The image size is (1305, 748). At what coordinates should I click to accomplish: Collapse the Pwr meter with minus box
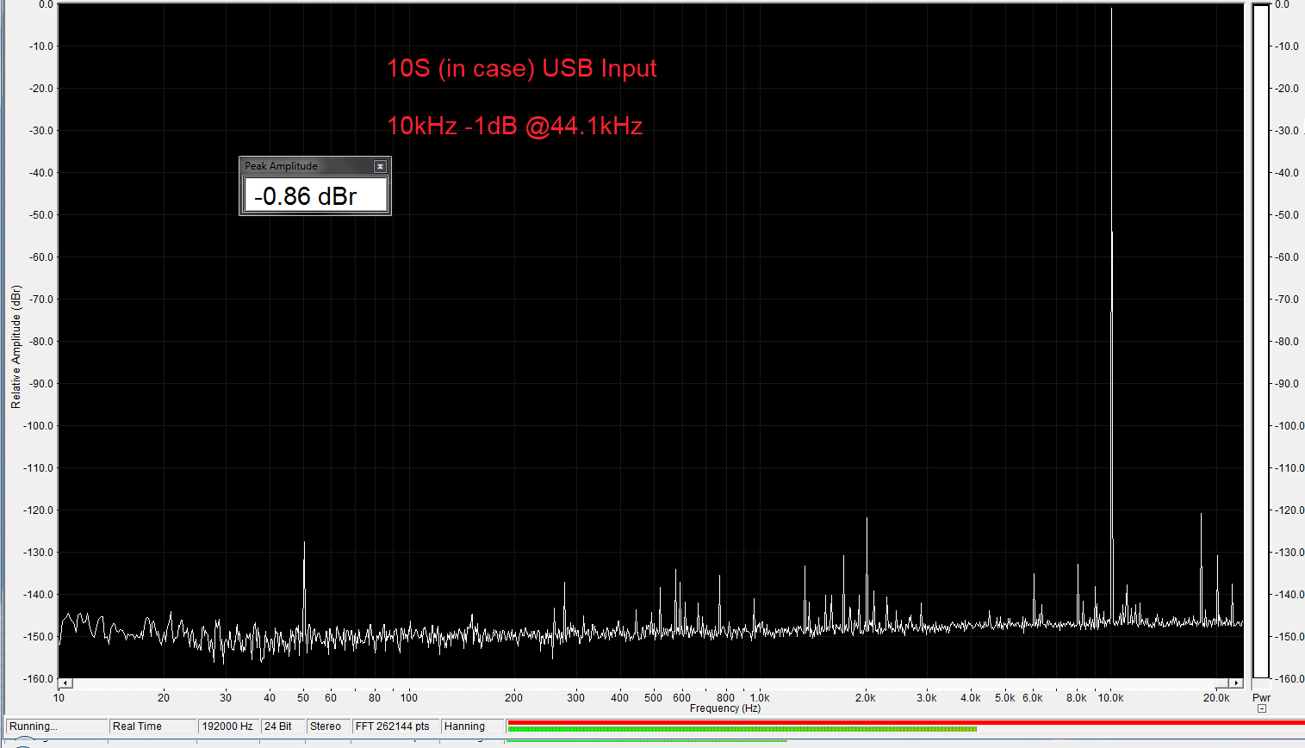[1262, 709]
